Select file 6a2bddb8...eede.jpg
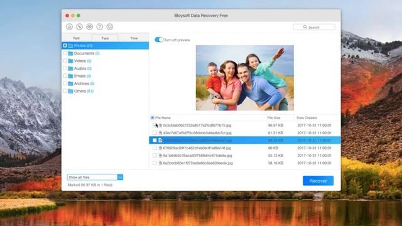Image resolution: width=402 pixels, height=226 pixels. point(198,163)
